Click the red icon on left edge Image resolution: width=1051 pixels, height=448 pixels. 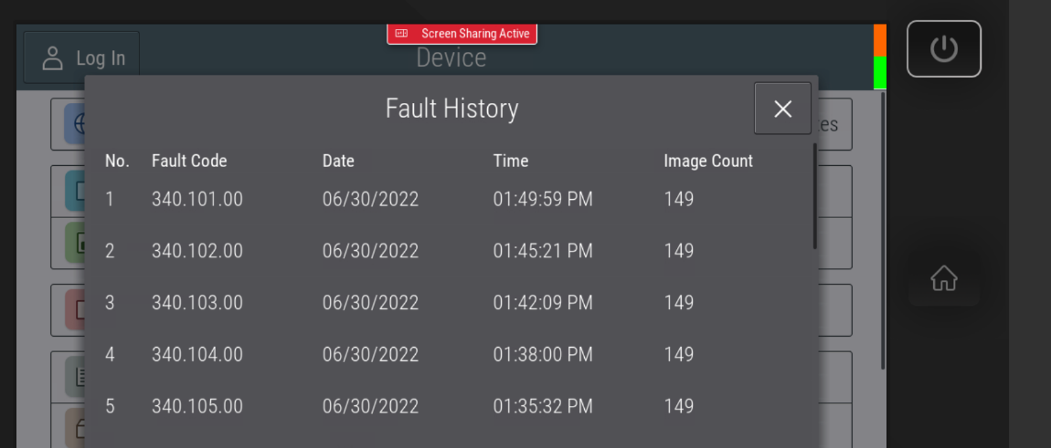[75, 309]
